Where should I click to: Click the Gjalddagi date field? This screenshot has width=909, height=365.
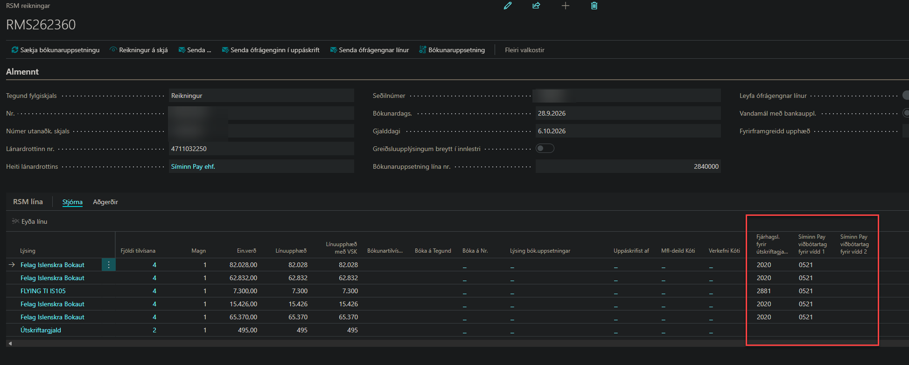(628, 131)
